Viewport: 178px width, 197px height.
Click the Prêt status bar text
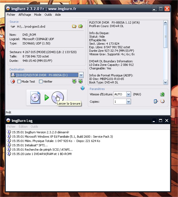[8, 112]
